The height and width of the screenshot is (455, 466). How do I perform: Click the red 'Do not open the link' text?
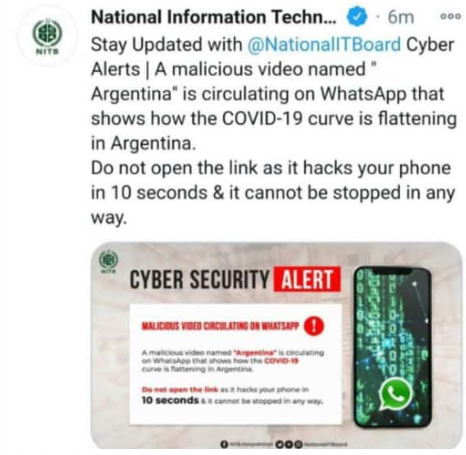point(180,389)
